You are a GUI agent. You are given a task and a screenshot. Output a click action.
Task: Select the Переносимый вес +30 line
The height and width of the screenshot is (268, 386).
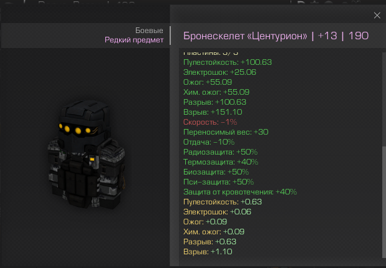pyautogui.click(x=226, y=132)
